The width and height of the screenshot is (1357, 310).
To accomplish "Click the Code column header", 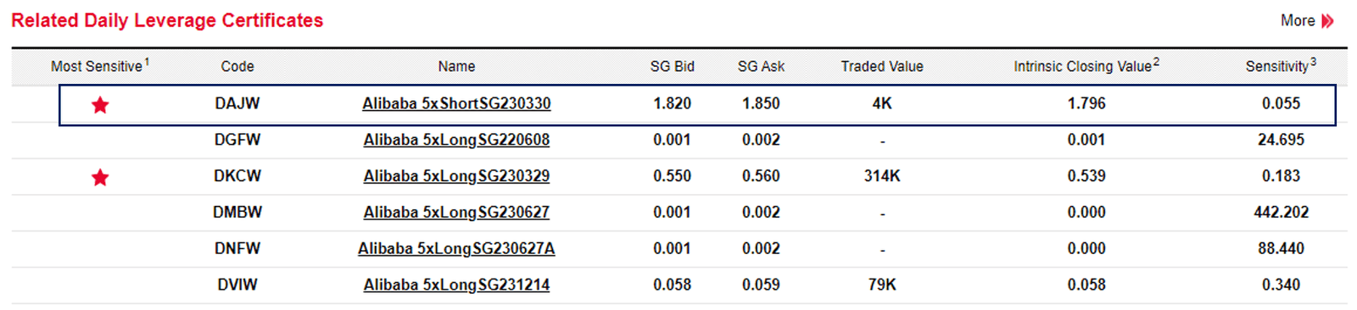I will 237,66.
